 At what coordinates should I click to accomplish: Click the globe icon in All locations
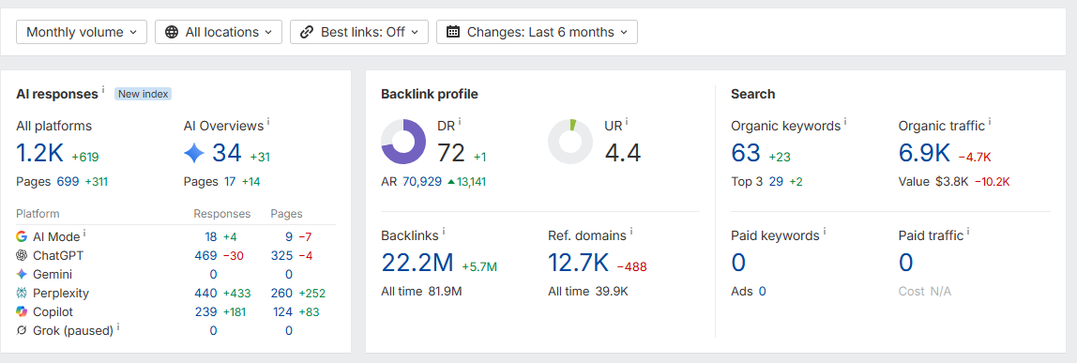point(172,32)
